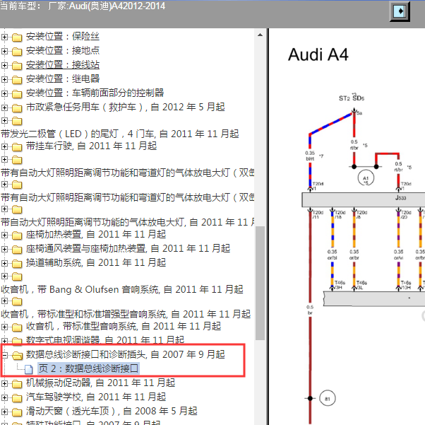
Task: Select 座椅通风装置与座椅加热装置 item
Action: pyautogui.click(x=128, y=248)
